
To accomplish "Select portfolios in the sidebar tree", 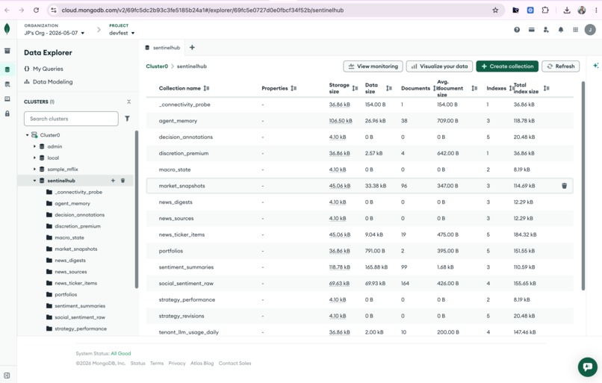I will tap(66, 294).
